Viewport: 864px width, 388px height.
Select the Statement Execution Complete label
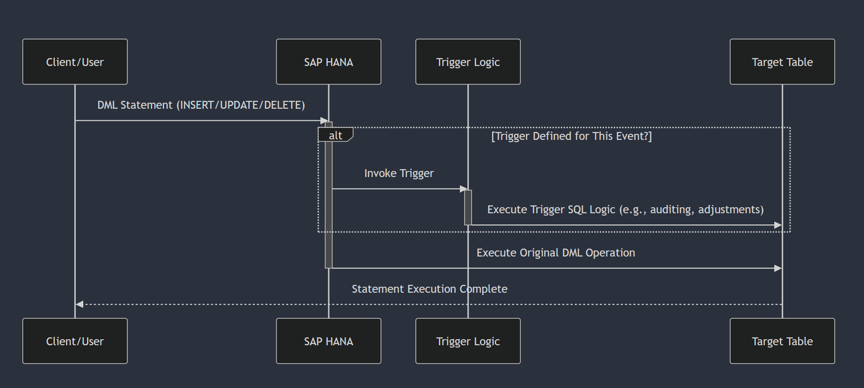tap(429, 289)
